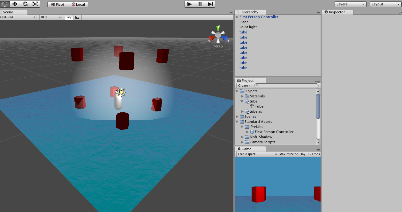Viewport: 402px width, 212px height.
Task: Open the Layers dropdown
Action: (350, 4)
